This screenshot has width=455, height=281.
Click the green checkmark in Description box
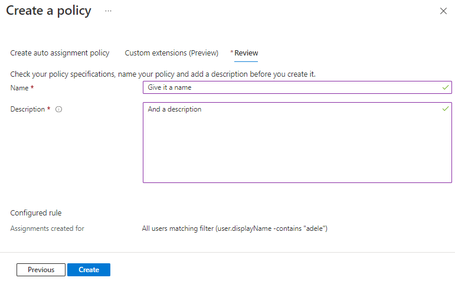click(445, 109)
